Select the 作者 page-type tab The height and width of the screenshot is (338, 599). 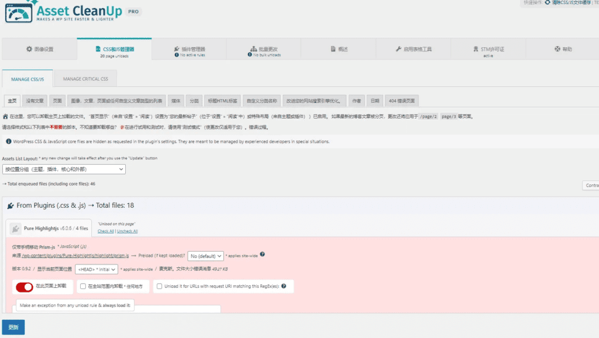(356, 101)
